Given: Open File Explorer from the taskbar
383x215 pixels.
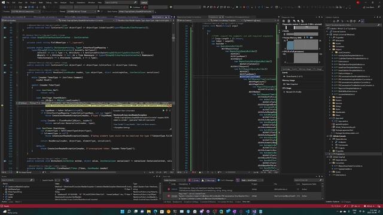Looking at the screenshot, I should pyautogui.click(x=149, y=211).
